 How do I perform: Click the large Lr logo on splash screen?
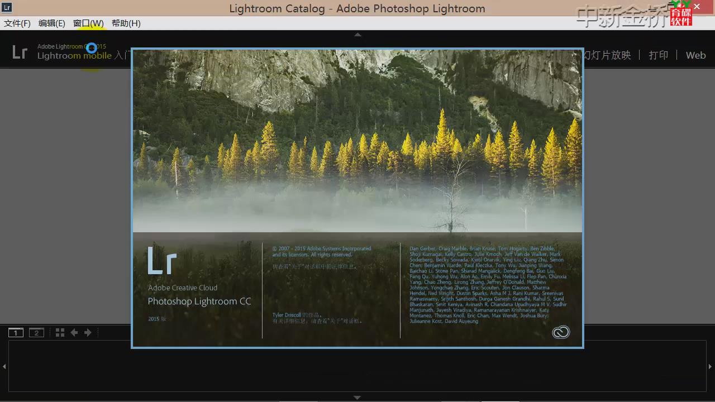162,260
